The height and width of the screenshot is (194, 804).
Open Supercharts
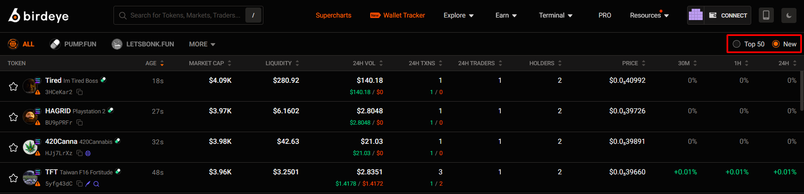pyautogui.click(x=333, y=15)
